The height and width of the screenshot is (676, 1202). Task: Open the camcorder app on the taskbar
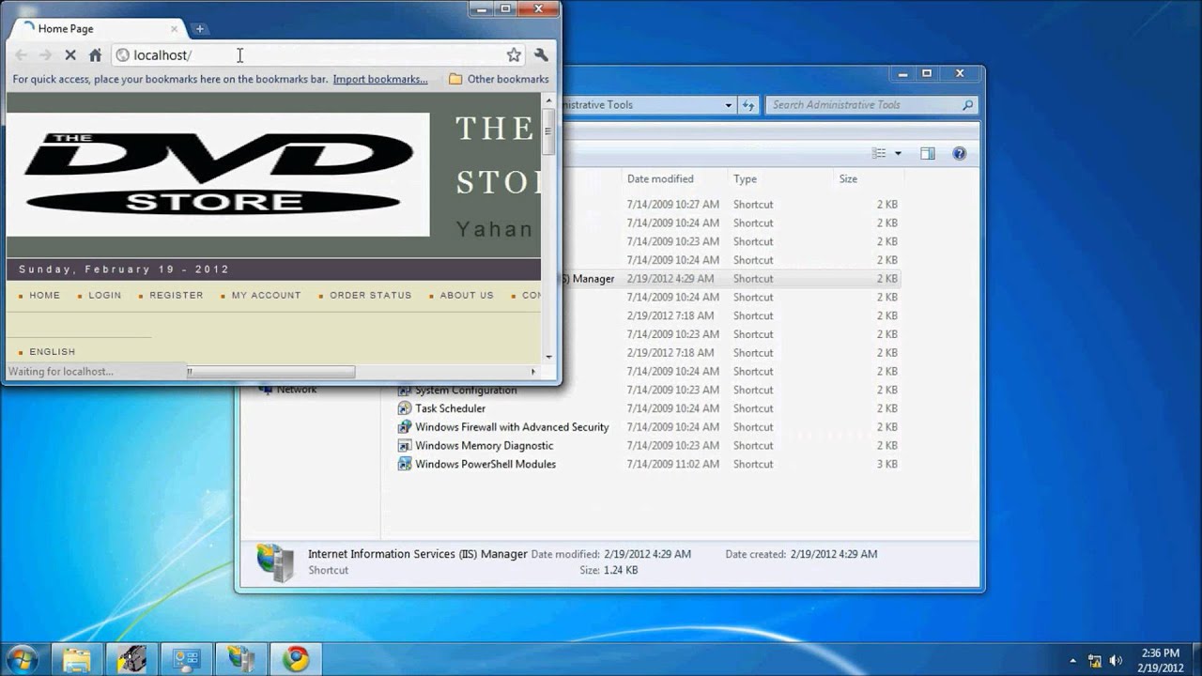(x=131, y=659)
